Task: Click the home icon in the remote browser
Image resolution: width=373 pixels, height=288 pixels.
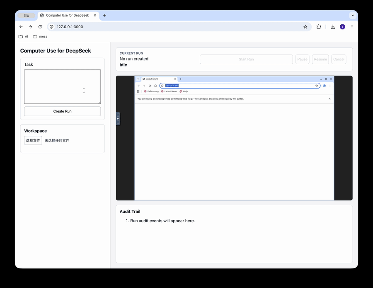Action: click(155, 86)
